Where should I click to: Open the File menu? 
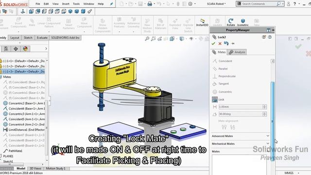[38, 4]
